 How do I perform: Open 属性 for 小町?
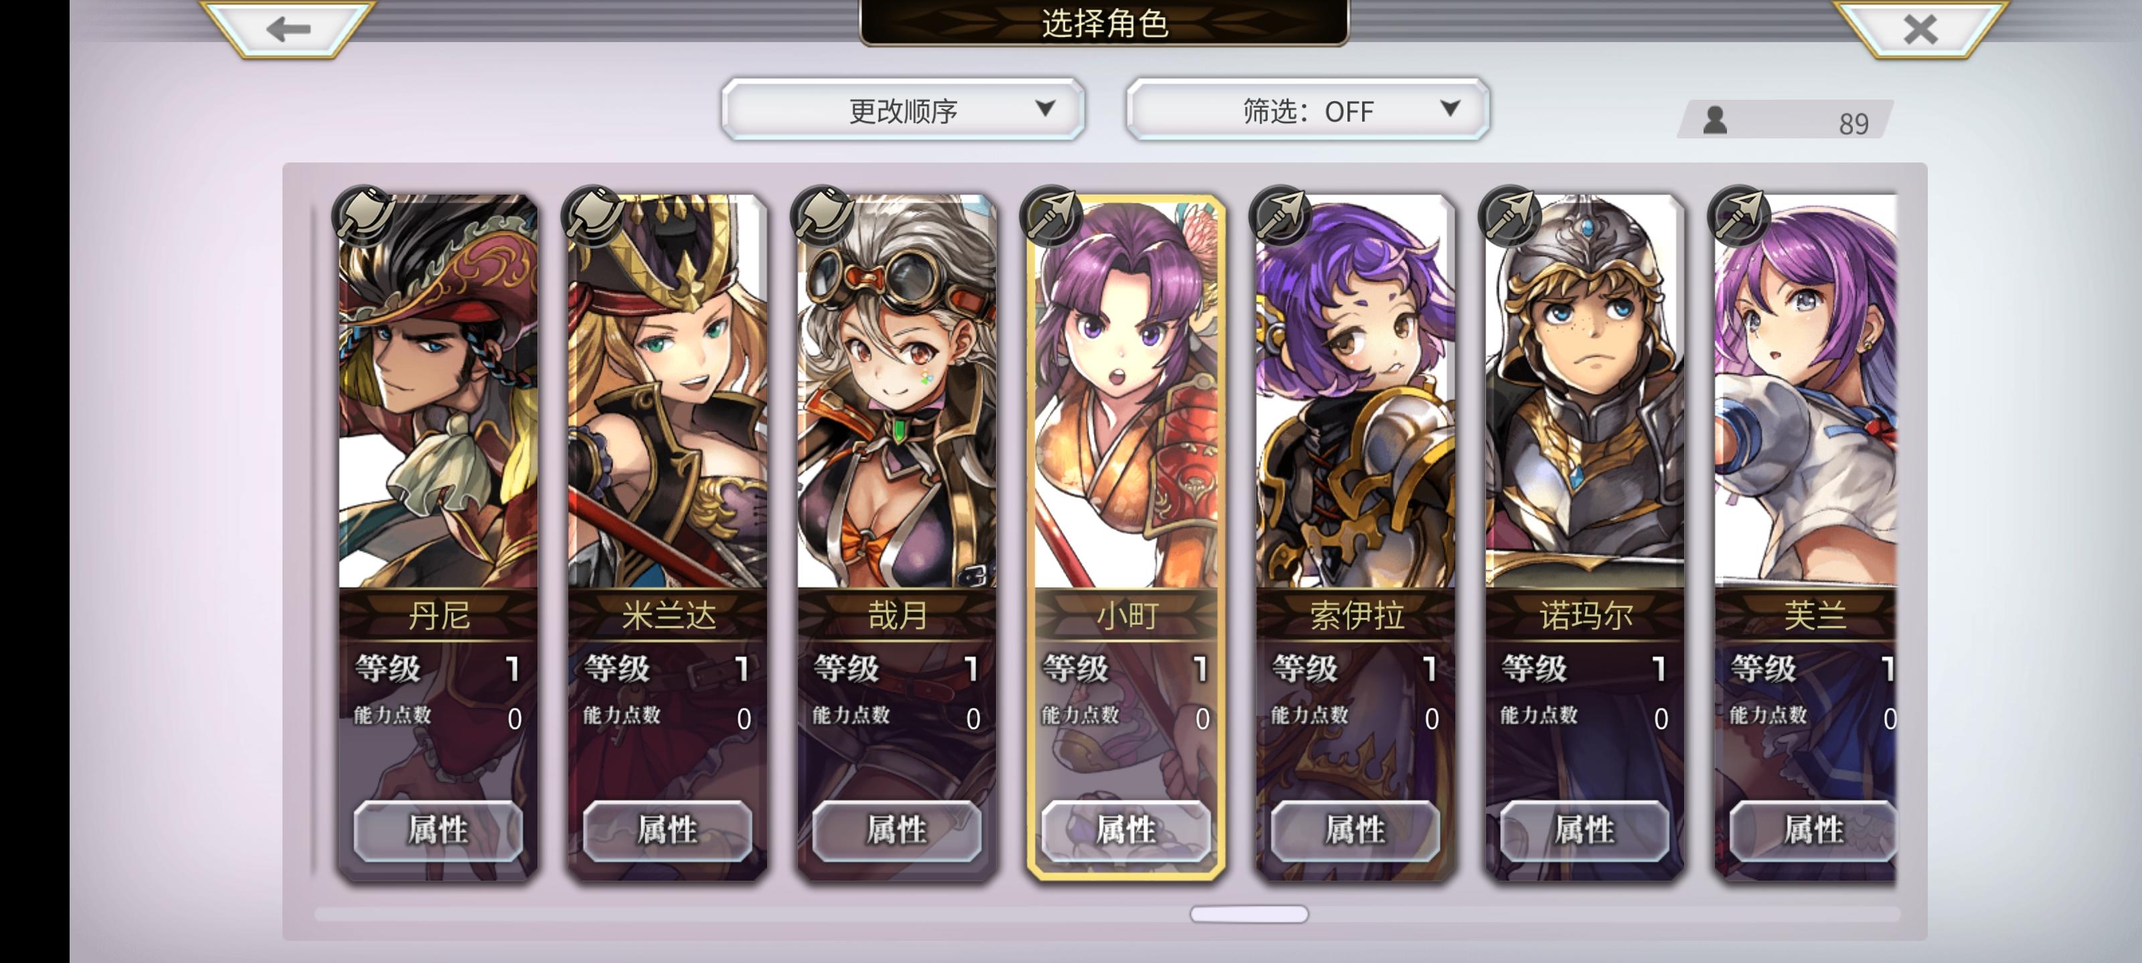click(1126, 829)
